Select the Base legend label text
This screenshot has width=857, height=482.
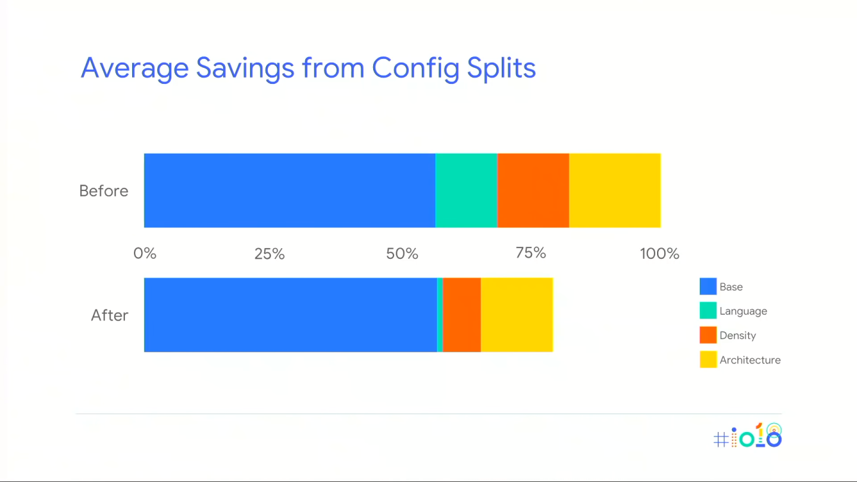pyautogui.click(x=731, y=287)
